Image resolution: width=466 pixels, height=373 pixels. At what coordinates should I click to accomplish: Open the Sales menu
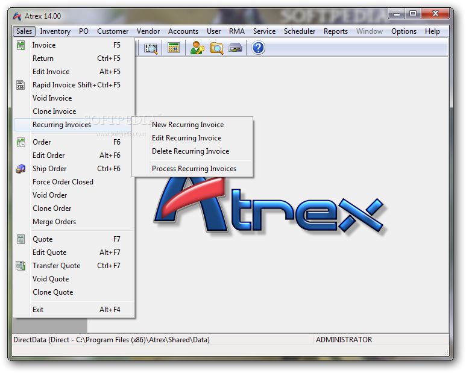click(x=24, y=31)
